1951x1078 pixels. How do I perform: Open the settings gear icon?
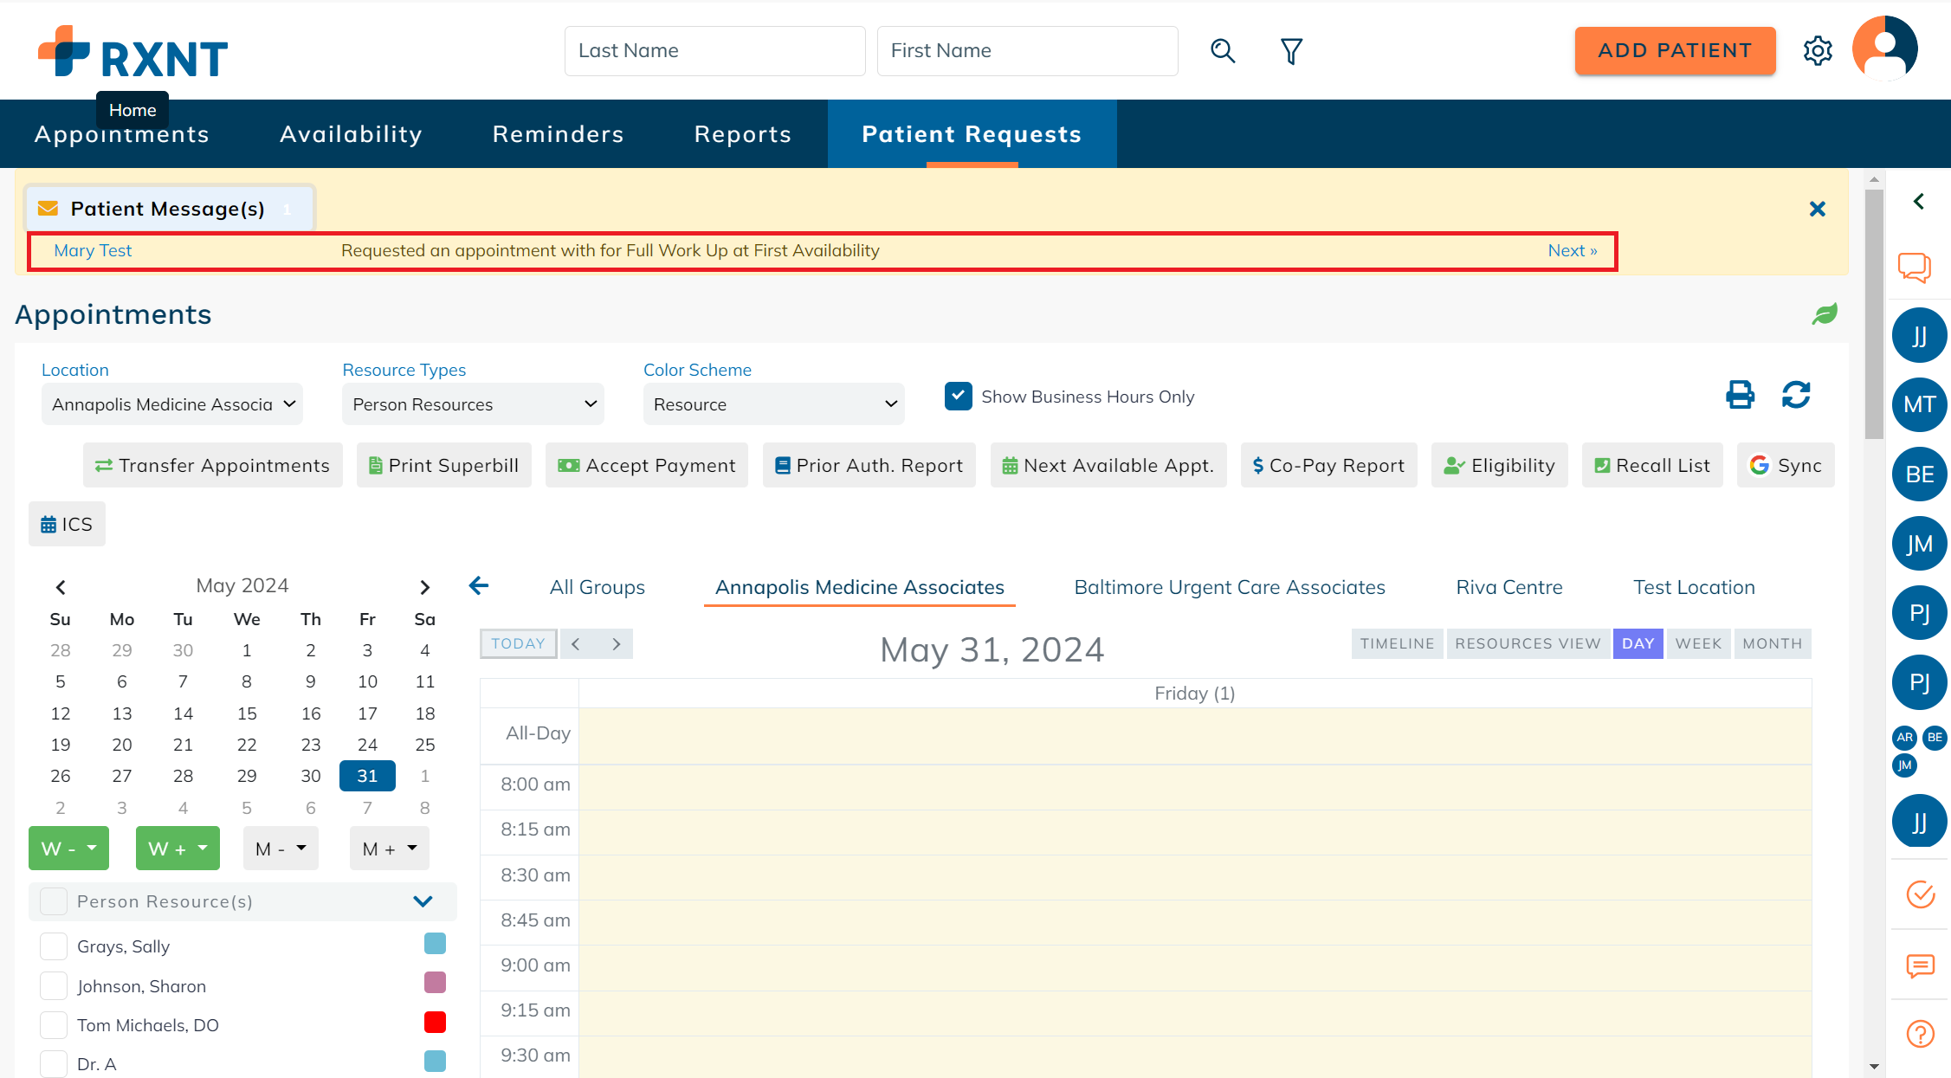pos(1818,51)
